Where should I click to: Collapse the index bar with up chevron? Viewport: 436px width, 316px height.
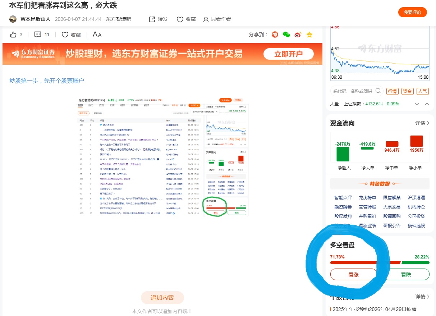[427, 104]
